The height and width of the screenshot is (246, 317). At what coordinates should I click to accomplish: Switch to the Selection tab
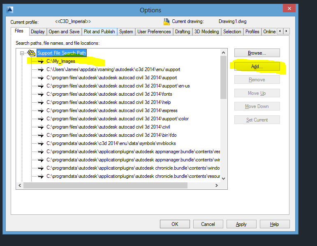pos(232,32)
